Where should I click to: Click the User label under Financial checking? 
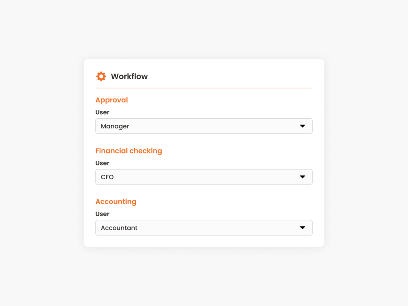pos(102,163)
